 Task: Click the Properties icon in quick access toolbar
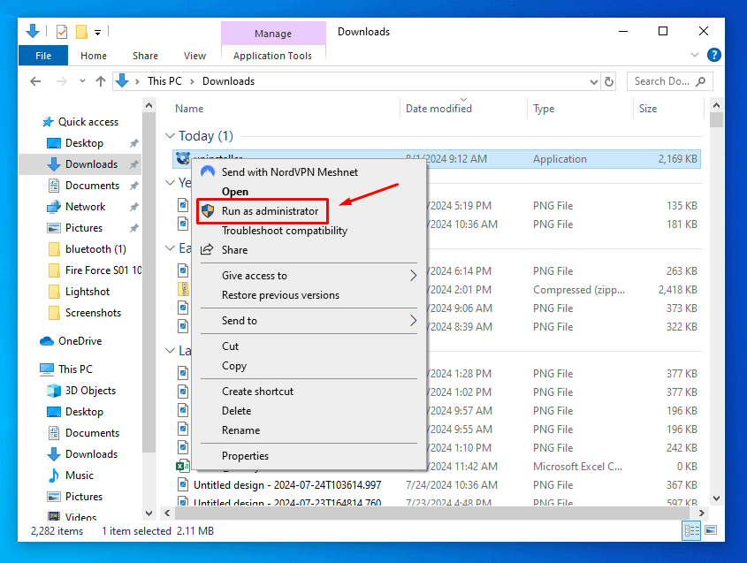point(62,32)
